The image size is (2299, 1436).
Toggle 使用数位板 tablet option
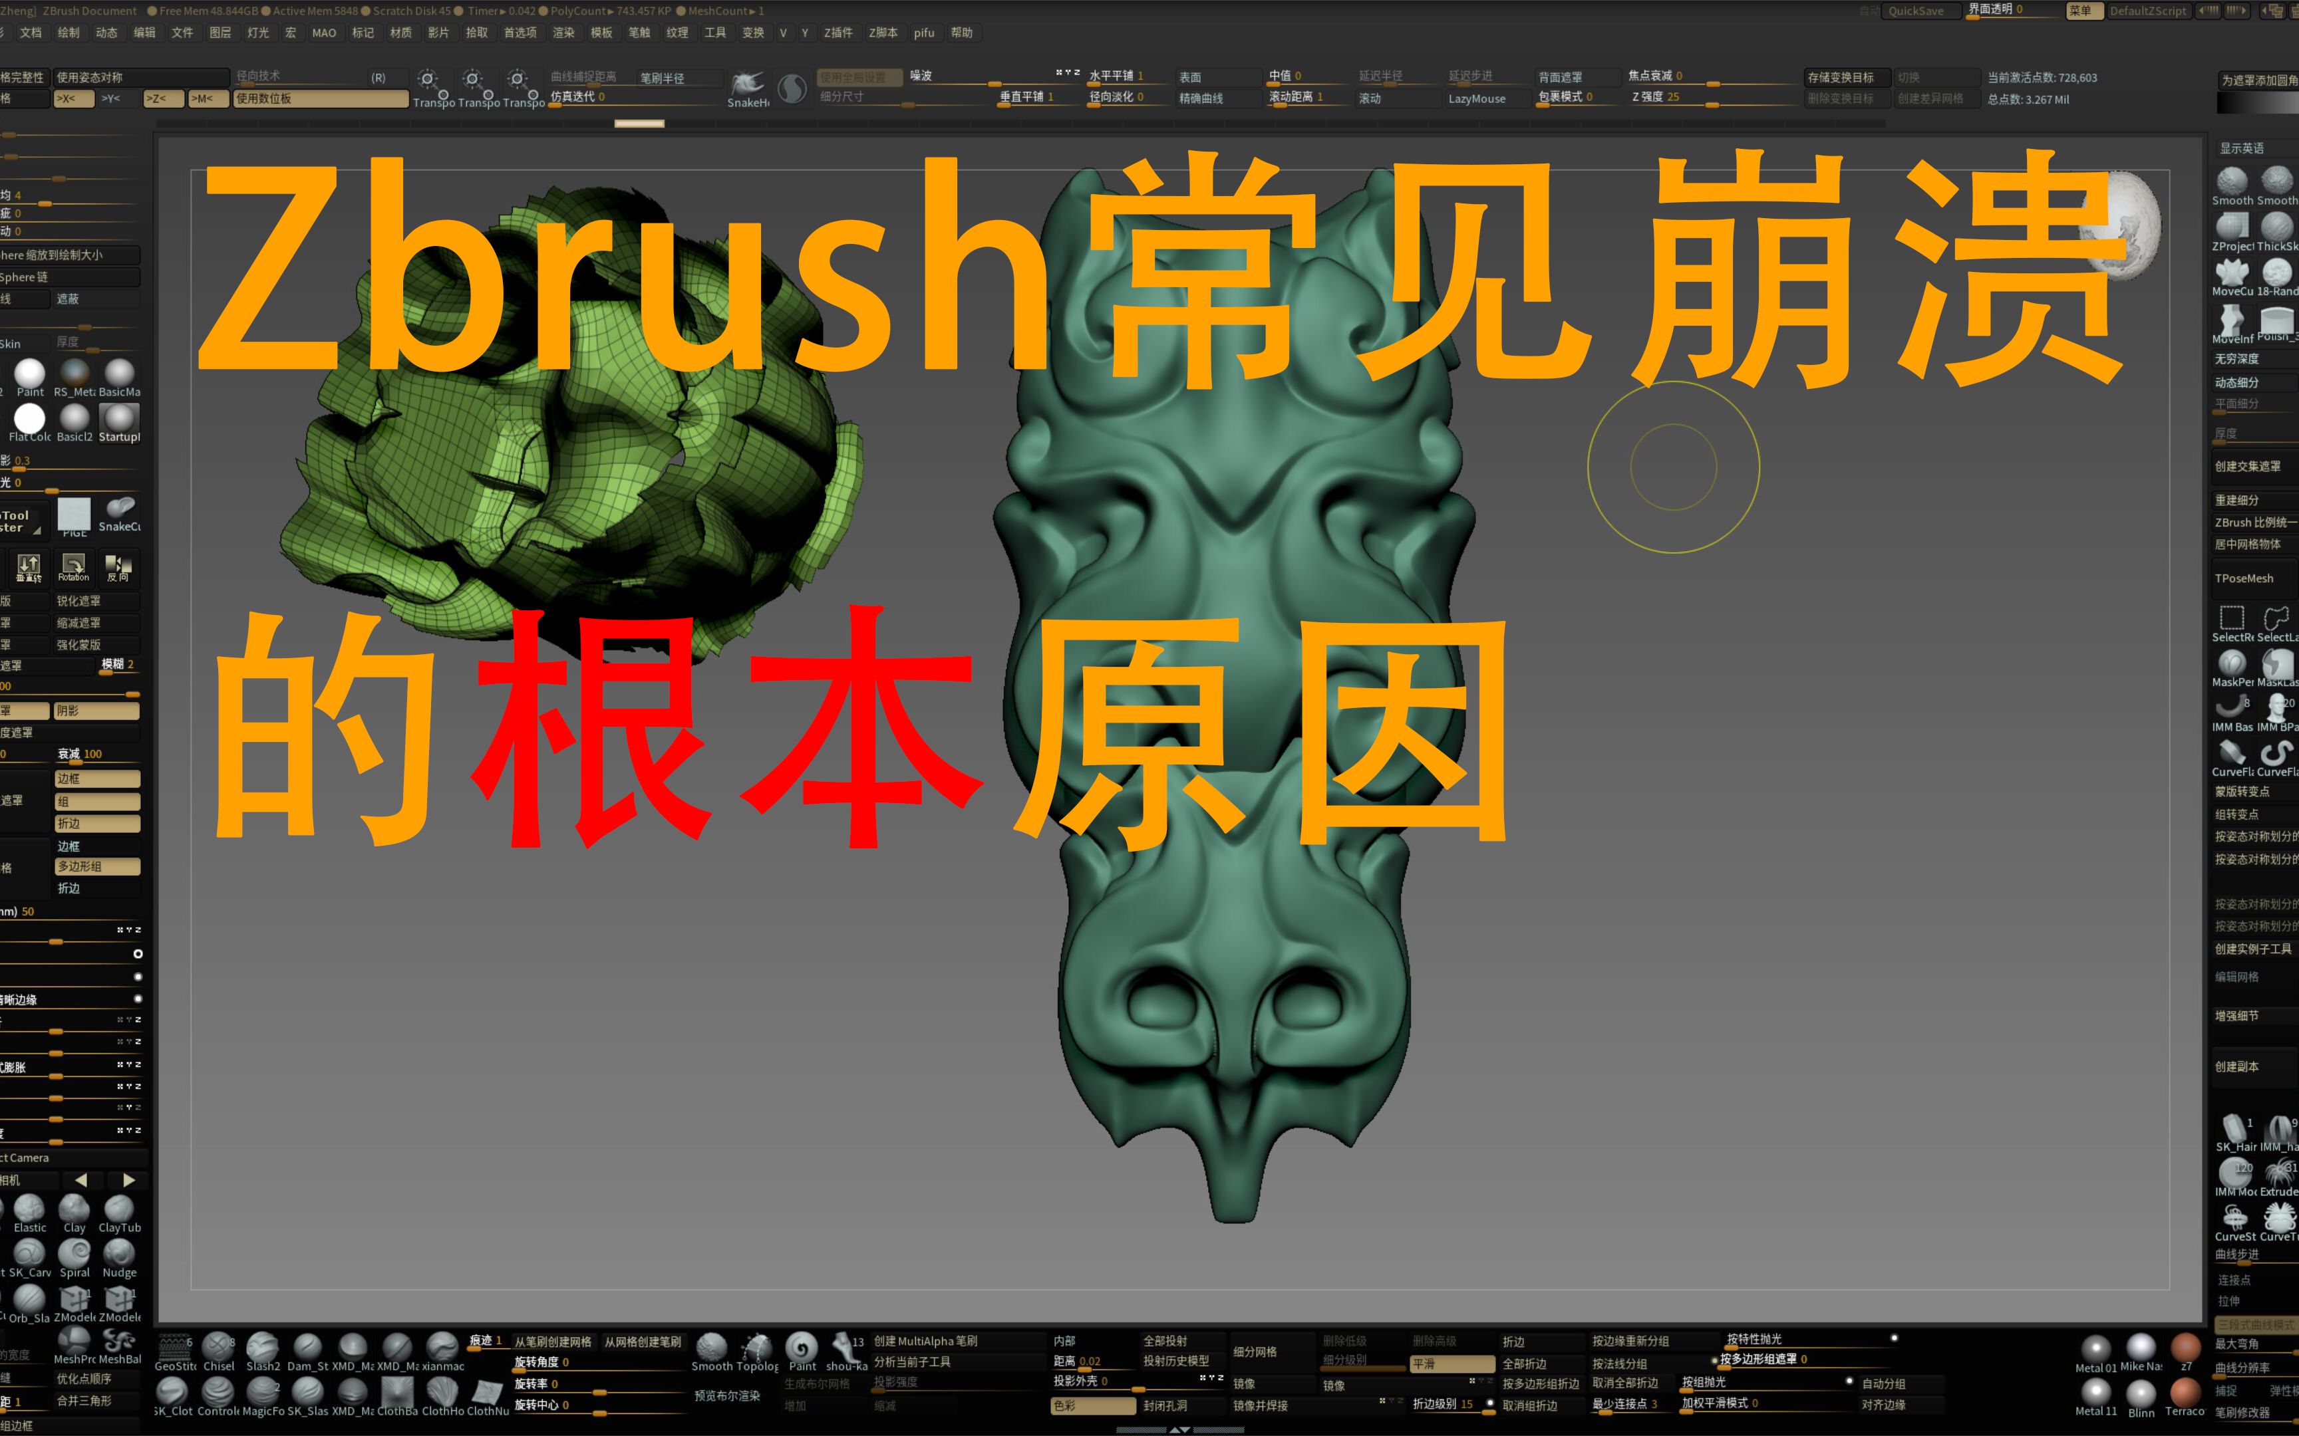(x=321, y=99)
